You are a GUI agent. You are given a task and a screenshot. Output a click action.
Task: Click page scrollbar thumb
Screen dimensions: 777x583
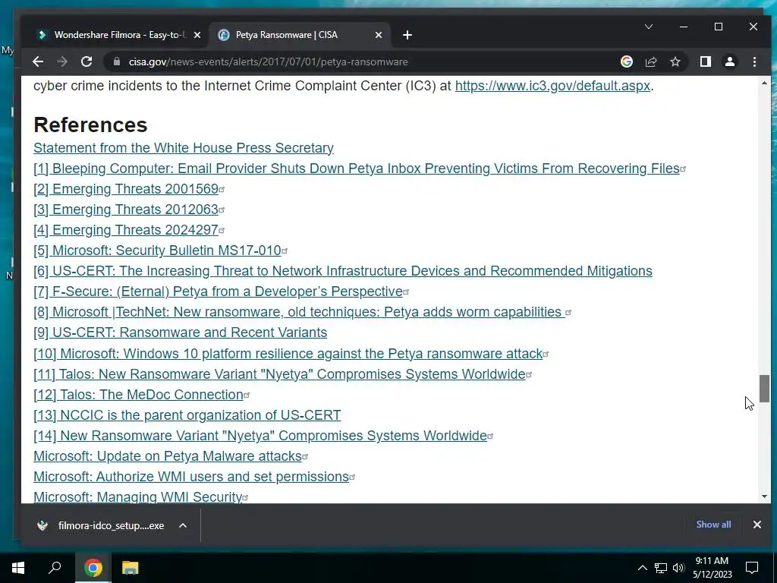click(x=764, y=389)
